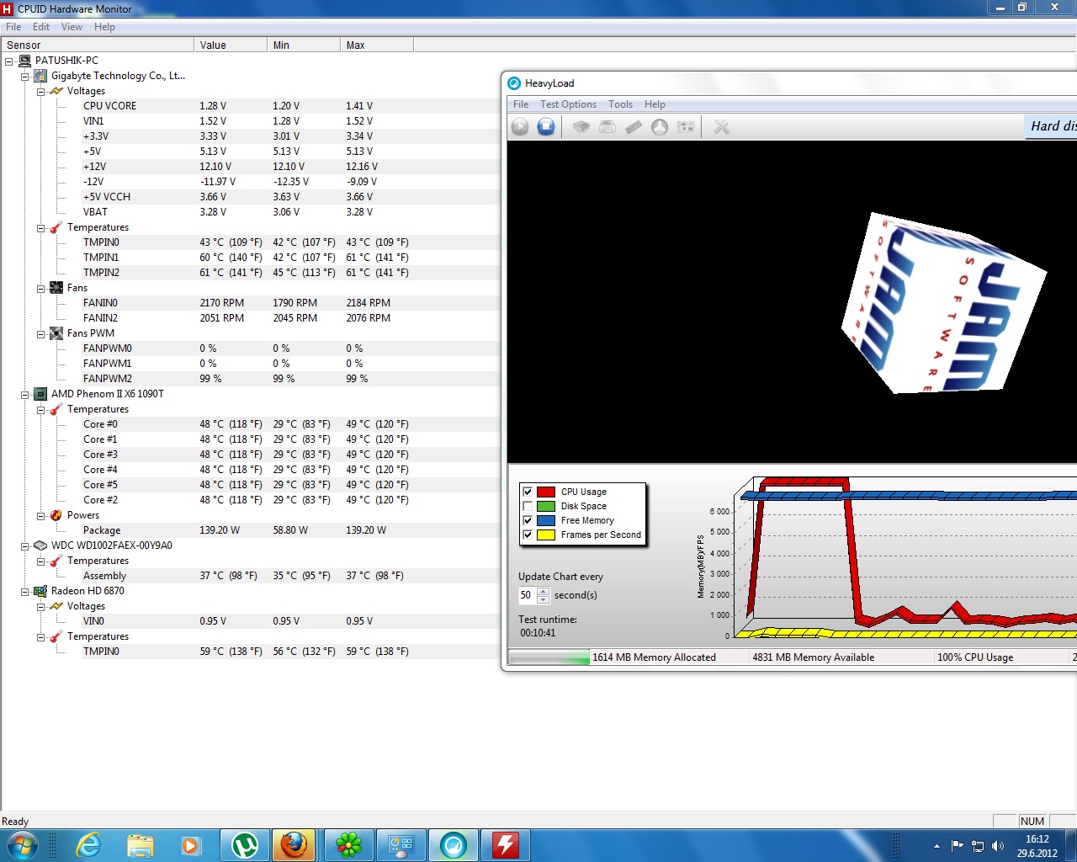Open the taskbar clock showing 16:12

pos(1037,846)
